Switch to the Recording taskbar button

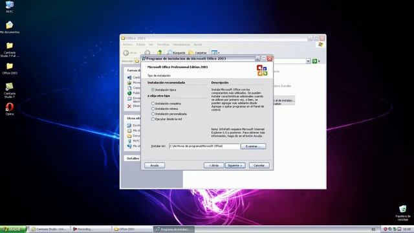pos(91,229)
